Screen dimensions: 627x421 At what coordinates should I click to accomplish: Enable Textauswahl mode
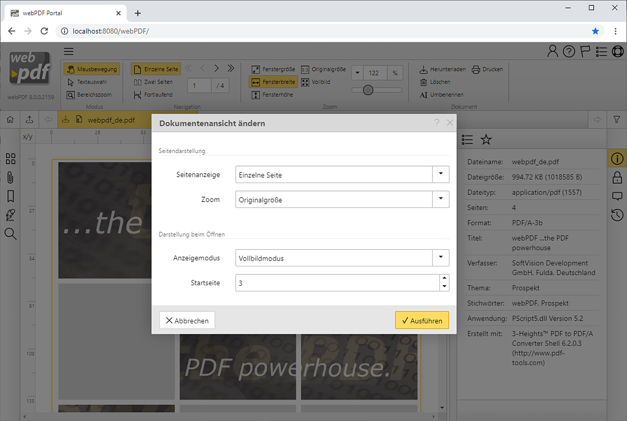point(92,81)
